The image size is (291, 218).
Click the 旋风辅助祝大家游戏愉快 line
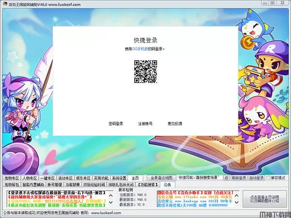click(x=50, y=197)
